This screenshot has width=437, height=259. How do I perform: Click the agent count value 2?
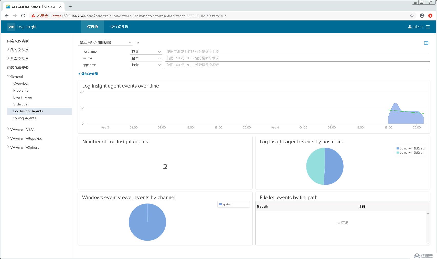click(x=165, y=167)
